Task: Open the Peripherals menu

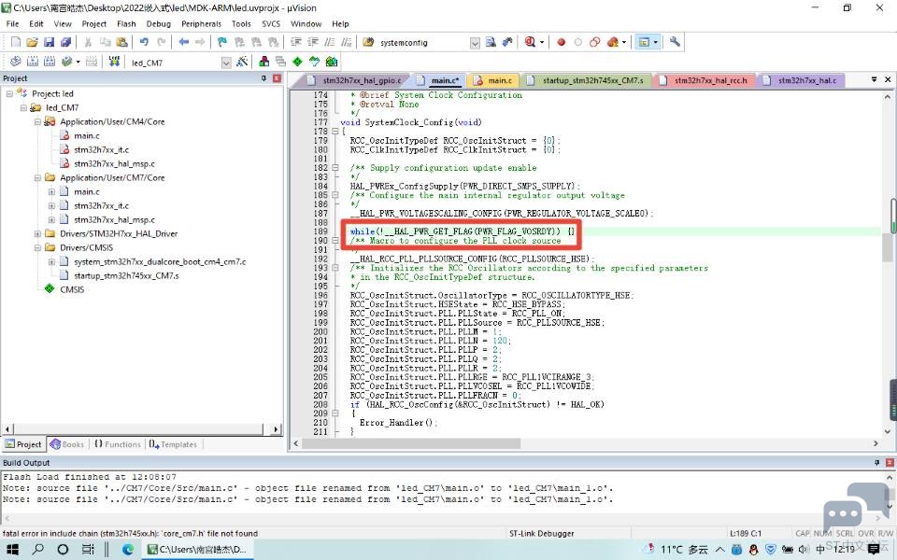Action: click(x=201, y=24)
